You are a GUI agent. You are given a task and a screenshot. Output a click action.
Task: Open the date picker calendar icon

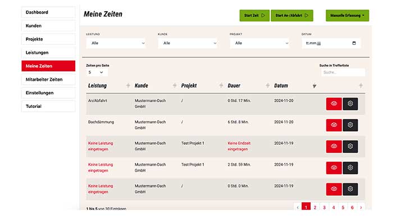coord(354,43)
